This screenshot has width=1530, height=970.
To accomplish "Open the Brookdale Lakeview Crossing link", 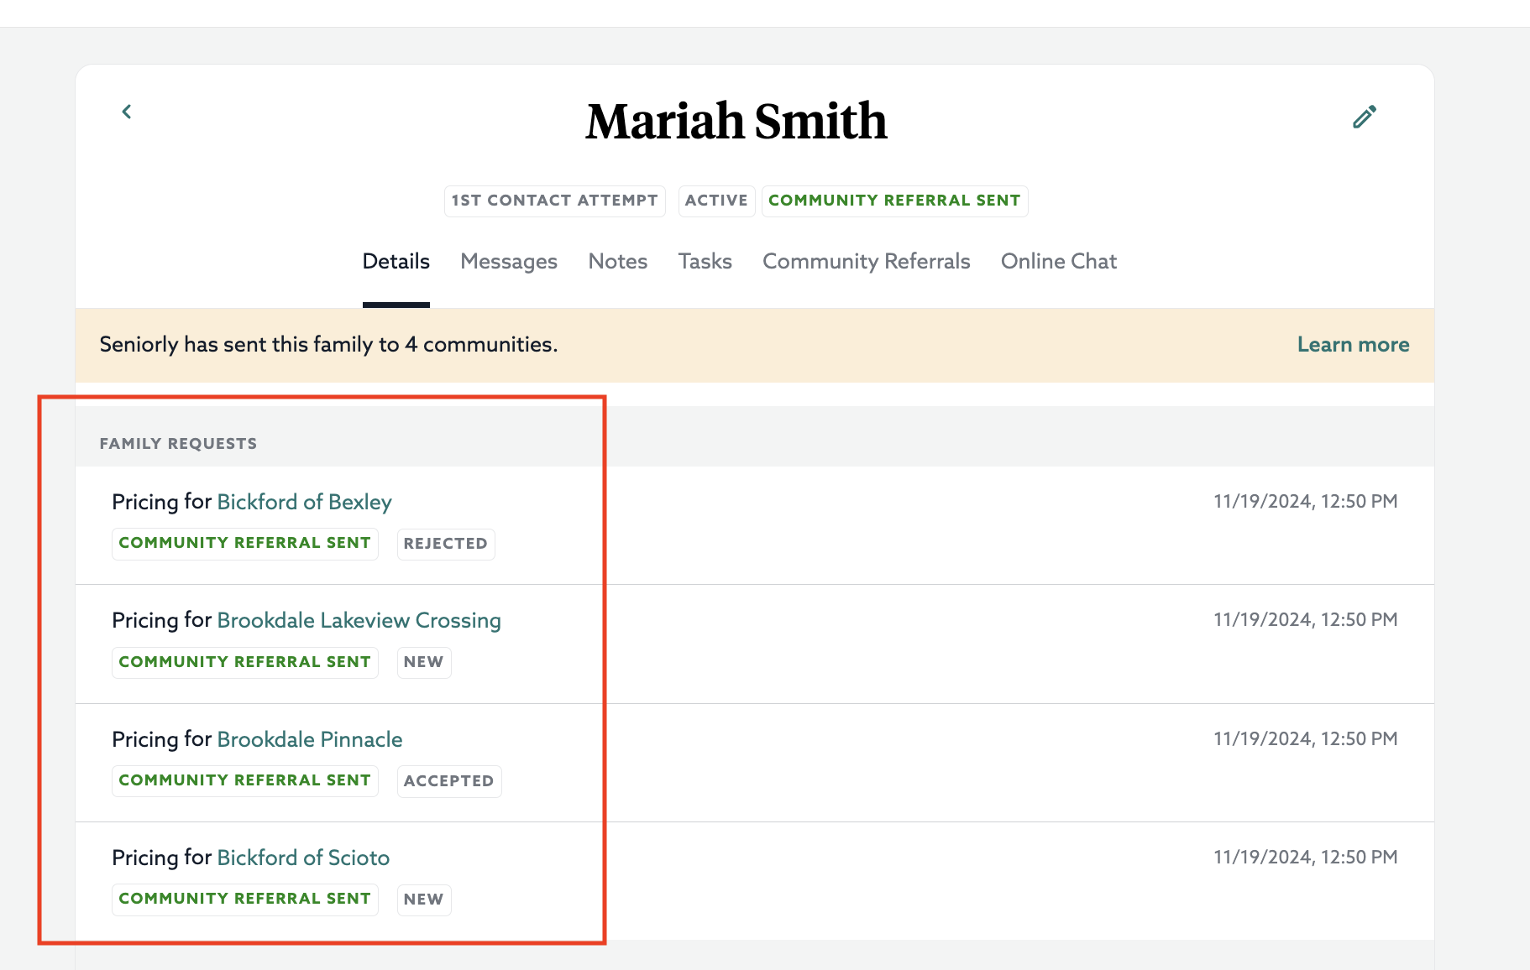I will pyautogui.click(x=359, y=620).
